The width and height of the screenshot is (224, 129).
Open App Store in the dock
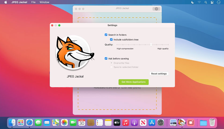pos(152,122)
